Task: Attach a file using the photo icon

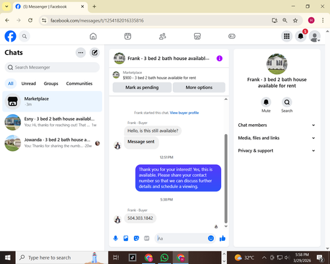Action: coord(126,238)
